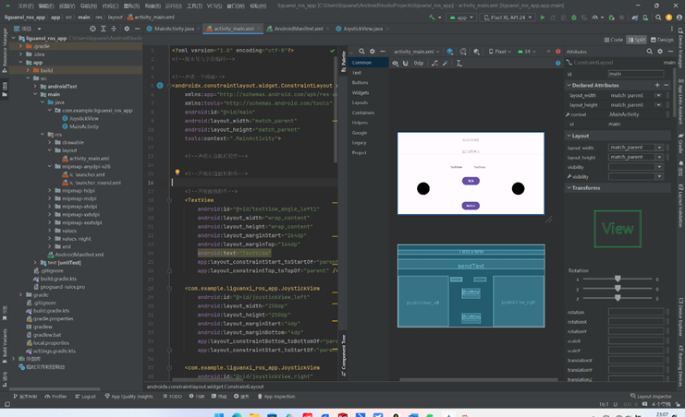This screenshot has height=417, width=685.
Task: Toggle autoconnect magnet icon
Action: pyautogui.click(x=406, y=64)
